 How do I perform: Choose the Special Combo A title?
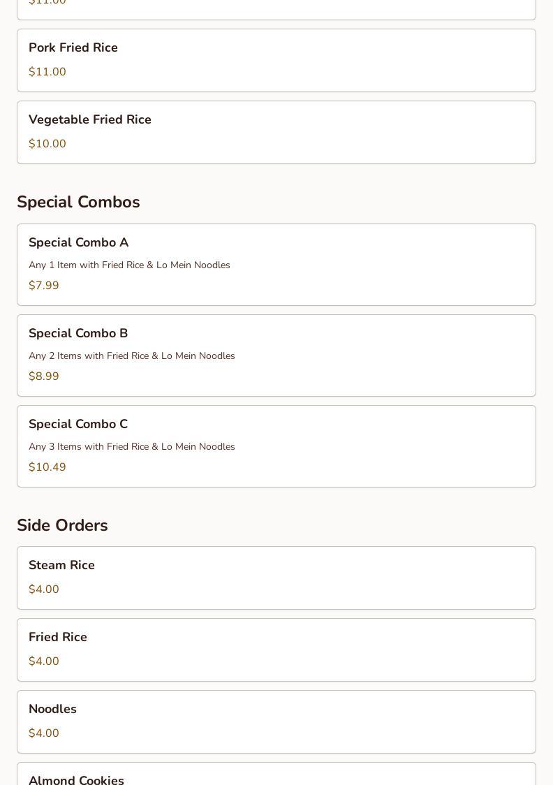tap(78, 242)
